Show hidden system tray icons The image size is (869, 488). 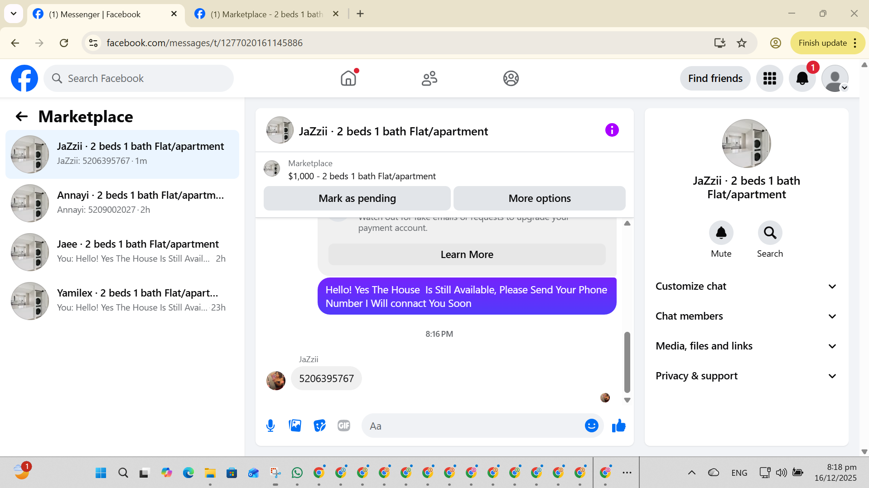pos(691,473)
